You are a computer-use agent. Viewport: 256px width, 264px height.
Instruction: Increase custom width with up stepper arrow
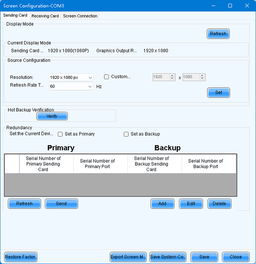(x=172, y=76)
